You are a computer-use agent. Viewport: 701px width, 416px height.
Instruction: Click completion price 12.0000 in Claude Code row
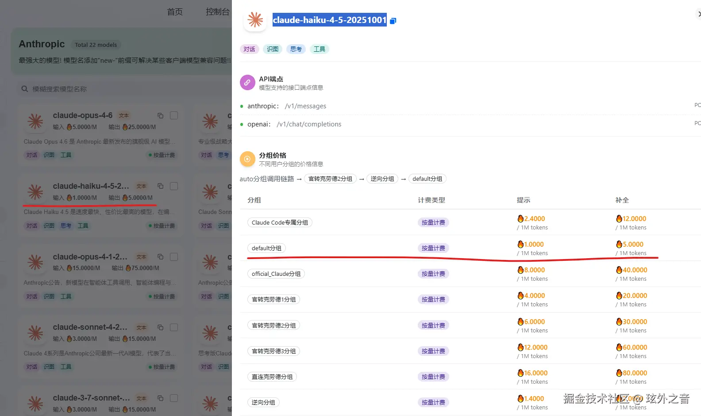tap(631, 218)
